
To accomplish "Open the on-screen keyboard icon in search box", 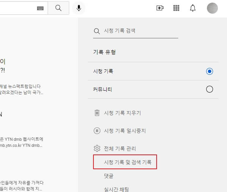I will click(x=40, y=8).
